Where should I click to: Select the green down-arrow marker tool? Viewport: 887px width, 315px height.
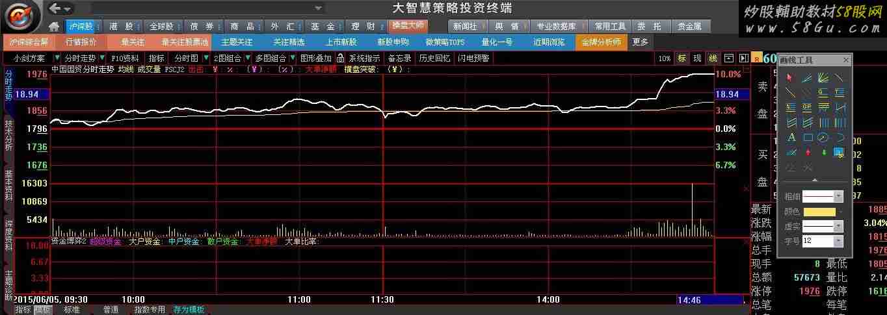823,153
